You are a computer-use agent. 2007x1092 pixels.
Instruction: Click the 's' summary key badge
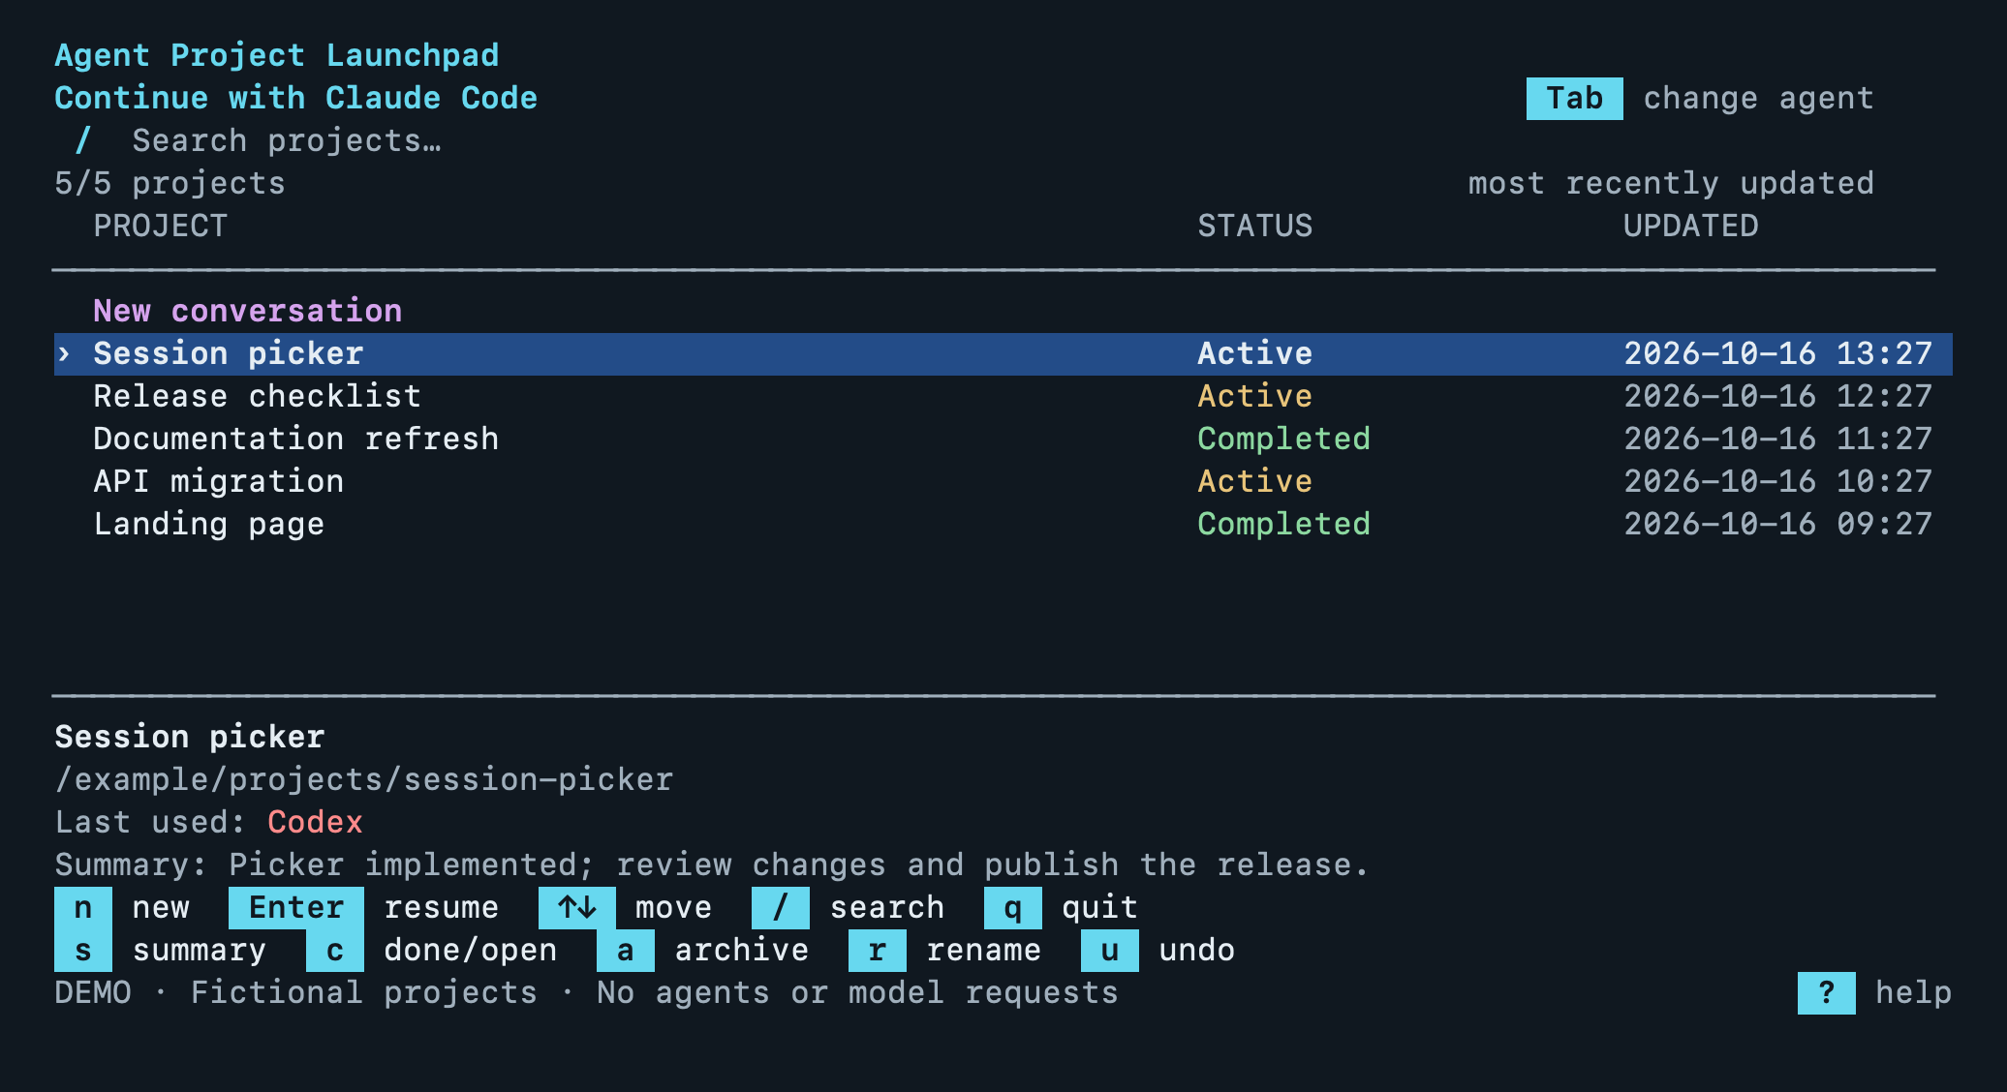click(83, 951)
